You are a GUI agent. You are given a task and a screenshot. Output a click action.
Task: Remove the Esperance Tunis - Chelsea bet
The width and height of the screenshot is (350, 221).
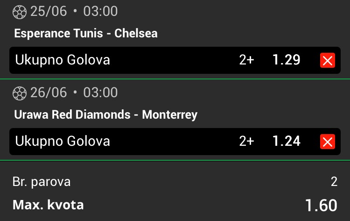click(x=328, y=60)
